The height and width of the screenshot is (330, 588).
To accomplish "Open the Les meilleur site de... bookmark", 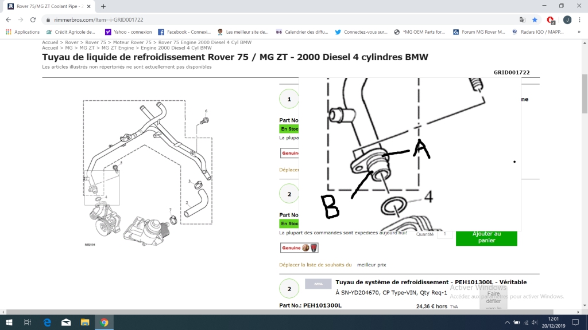I will point(243,32).
